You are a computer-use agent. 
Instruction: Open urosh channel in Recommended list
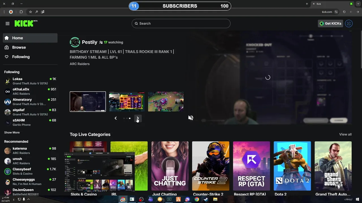(x=30, y=161)
